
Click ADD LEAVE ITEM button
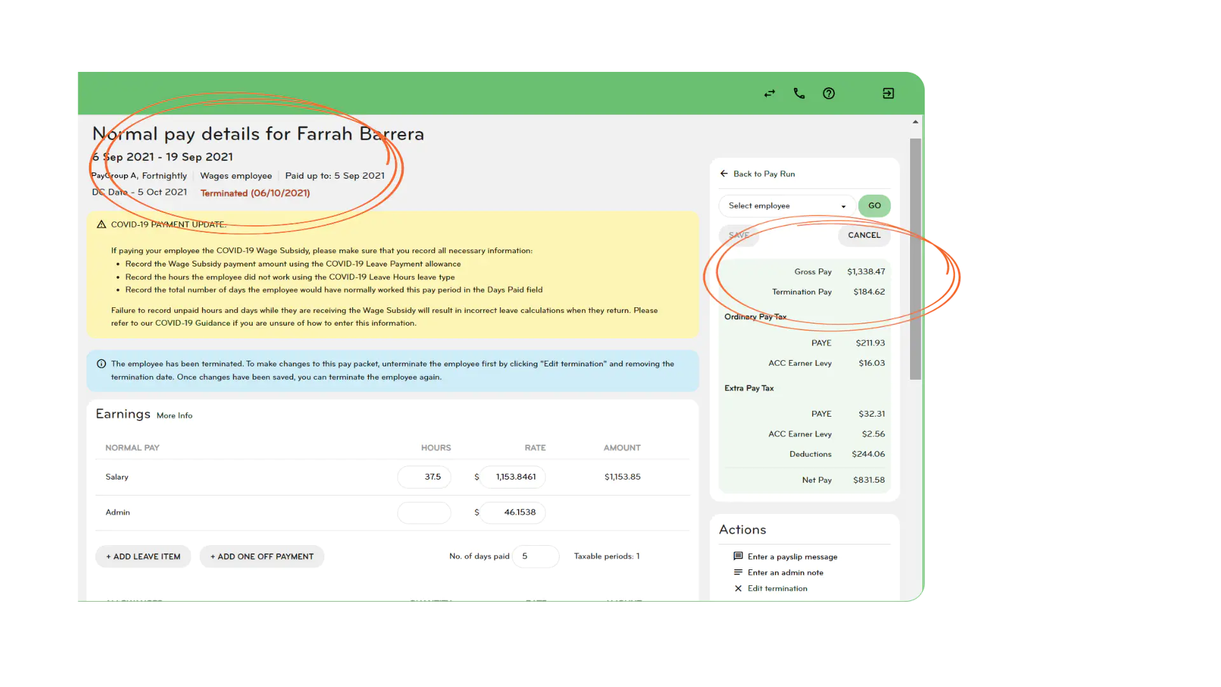[x=143, y=556]
